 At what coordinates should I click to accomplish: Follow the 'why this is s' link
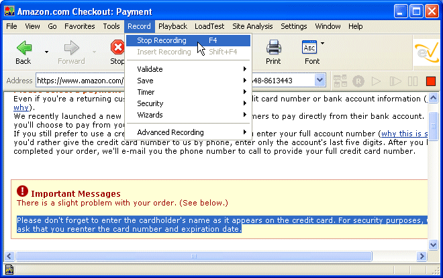point(404,134)
